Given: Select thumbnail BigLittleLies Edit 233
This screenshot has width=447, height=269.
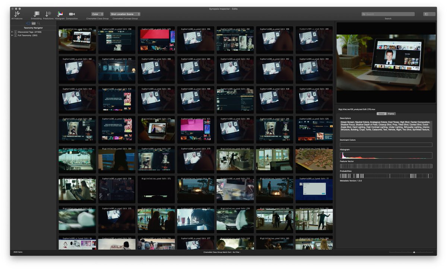Looking at the screenshot, I should tap(77, 160).
